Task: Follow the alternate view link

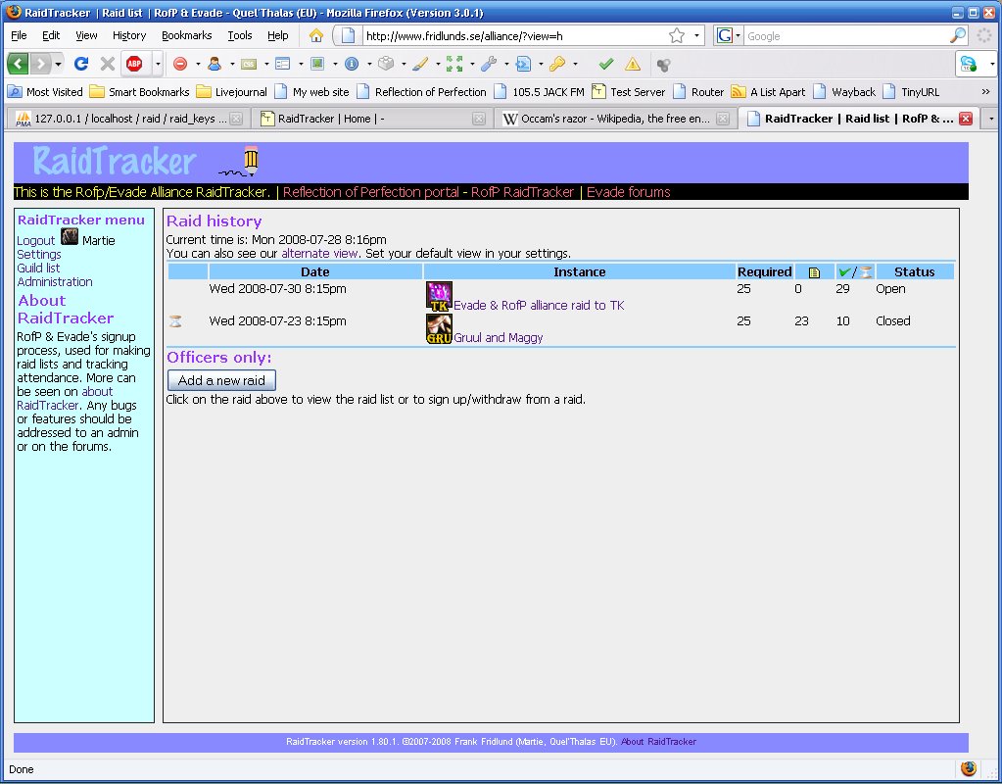Action: point(319,253)
